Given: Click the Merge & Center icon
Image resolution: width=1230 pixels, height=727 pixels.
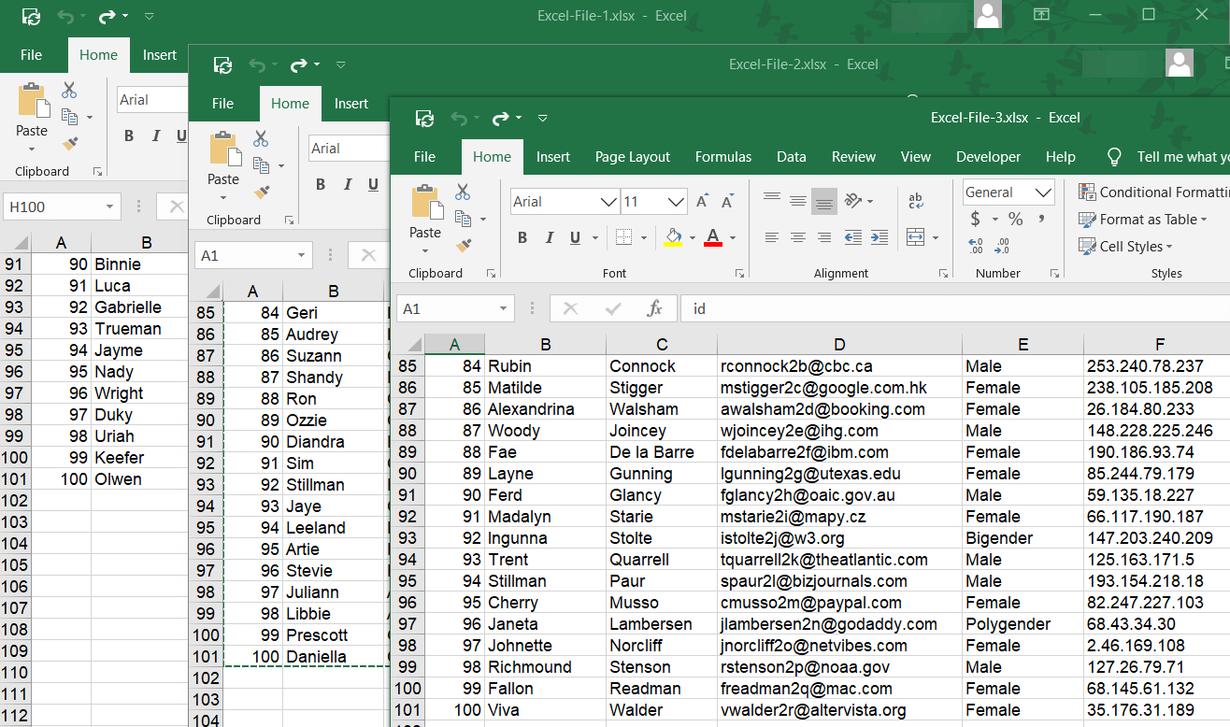Looking at the screenshot, I should tap(917, 236).
